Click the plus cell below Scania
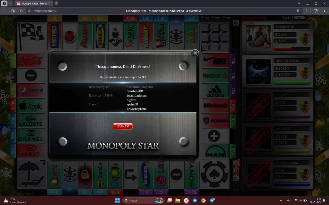The image size is (329, 205). [215, 136]
